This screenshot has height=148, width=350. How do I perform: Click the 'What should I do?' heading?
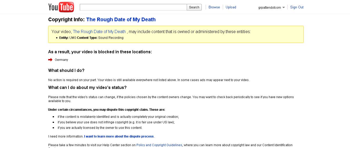point(66,71)
